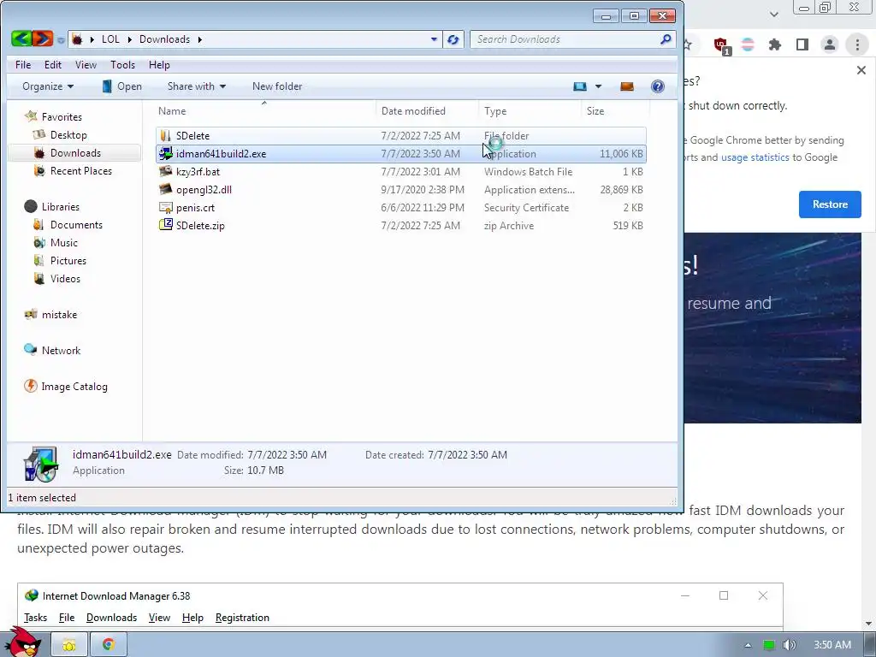This screenshot has width=876, height=657.
Task: Go forward with the orange forward arrow
Action: 43,38
